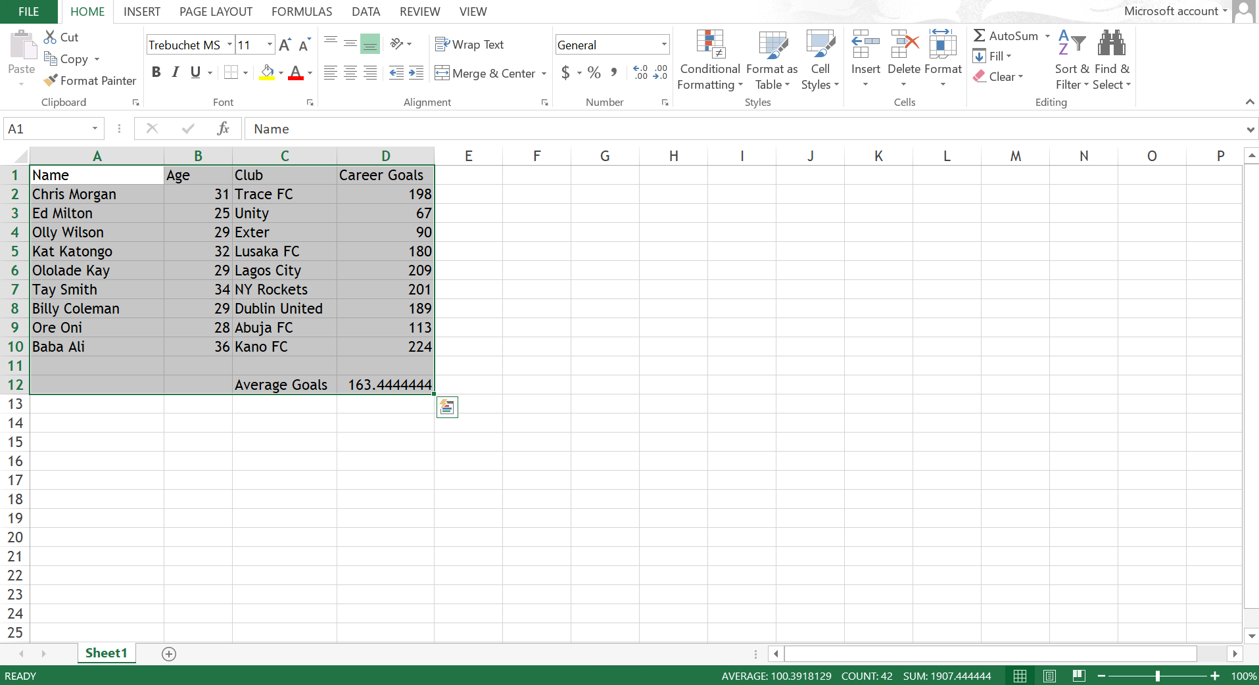Viewport: 1259px width, 685px height.
Task: Click the Cut scissors icon
Action: click(x=50, y=37)
